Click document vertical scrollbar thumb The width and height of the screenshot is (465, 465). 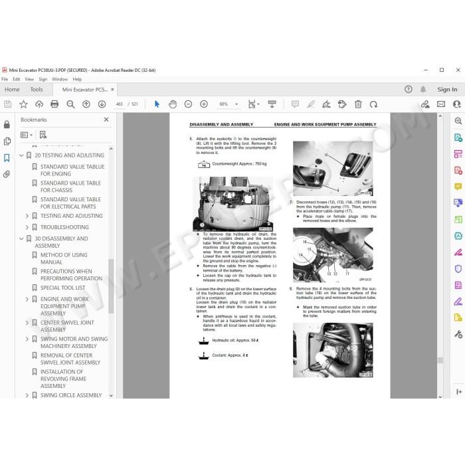tap(440, 360)
